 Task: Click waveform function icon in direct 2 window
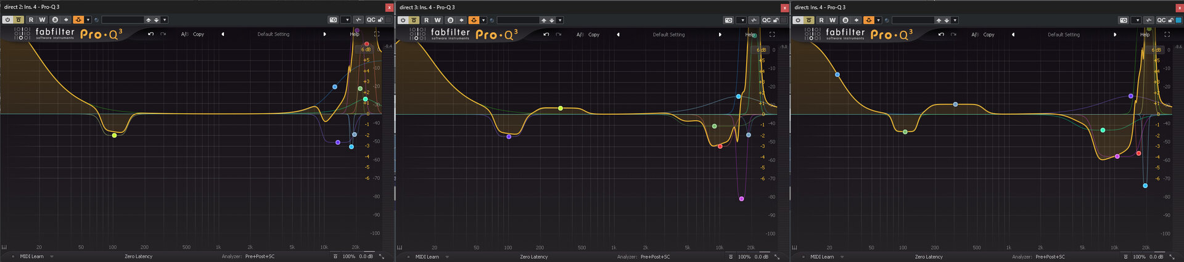pyautogui.click(x=358, y=20)
